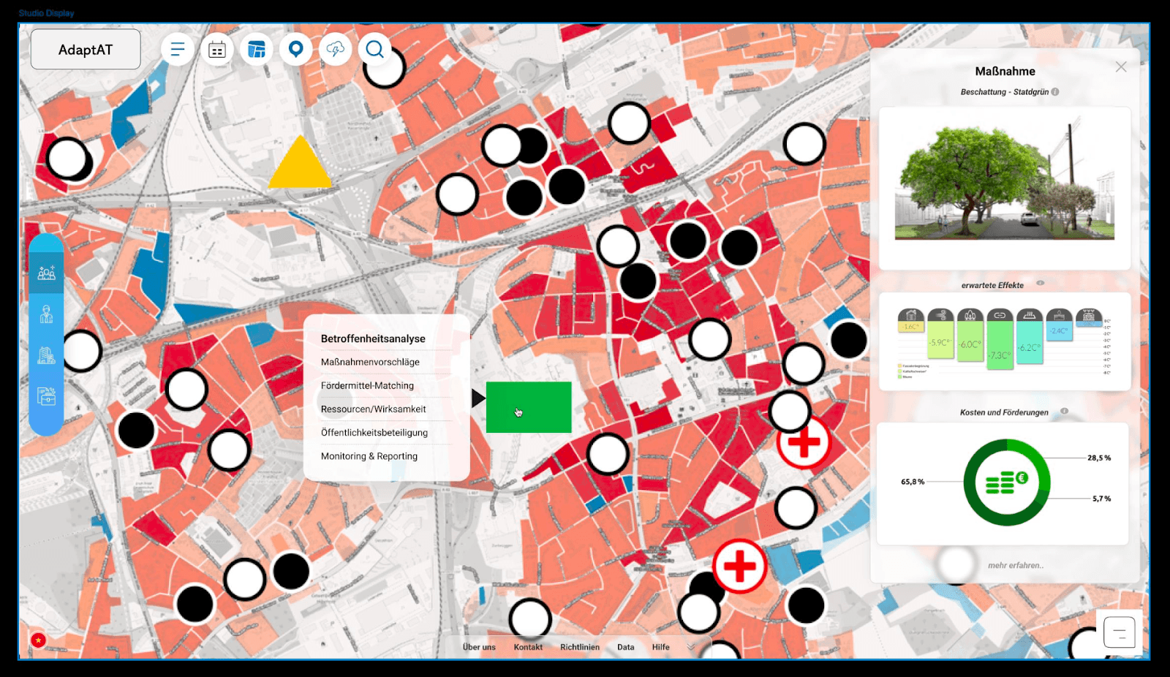The width and height of the screenshot is (1170, 677).
Task: Open the Richtlinien footer link
Action: (x=580, y=647)
